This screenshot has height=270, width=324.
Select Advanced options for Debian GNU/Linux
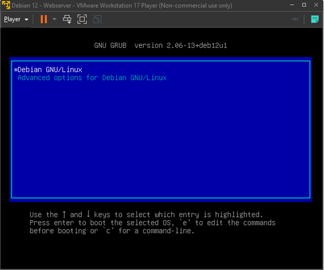tap(161, 78)
